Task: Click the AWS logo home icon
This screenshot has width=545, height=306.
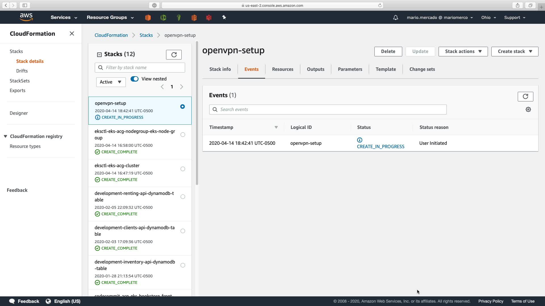Action: 26,17
